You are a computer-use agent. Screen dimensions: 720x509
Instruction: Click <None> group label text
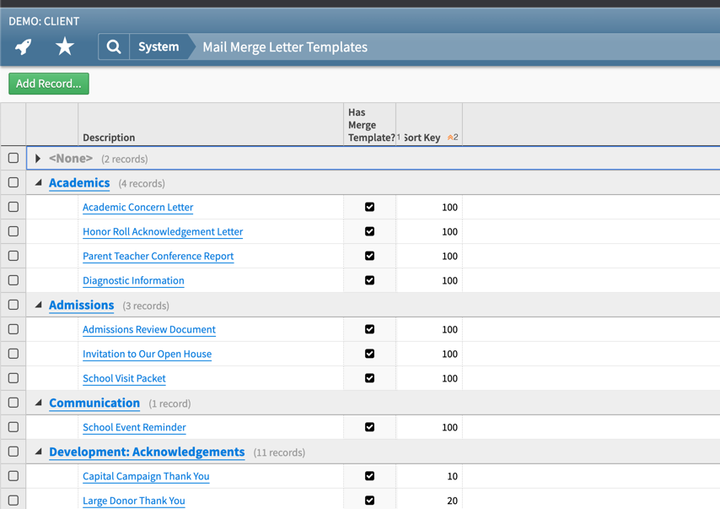(x=71, y=159)
